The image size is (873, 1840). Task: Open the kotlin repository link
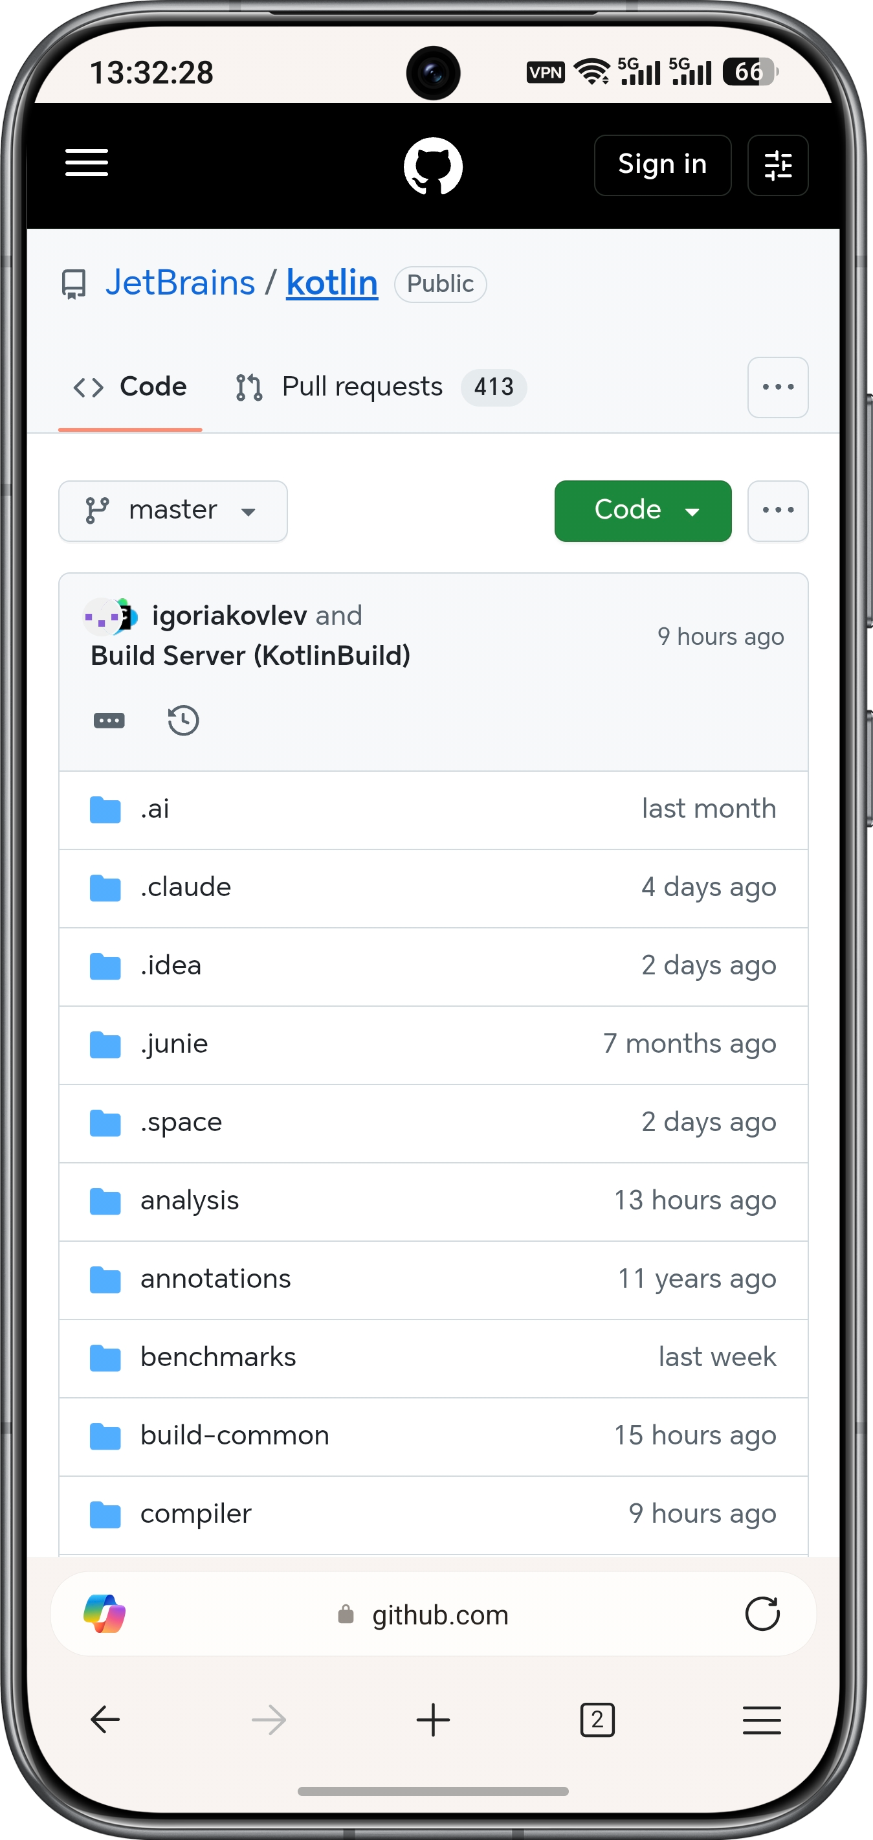tap(332, 283)
